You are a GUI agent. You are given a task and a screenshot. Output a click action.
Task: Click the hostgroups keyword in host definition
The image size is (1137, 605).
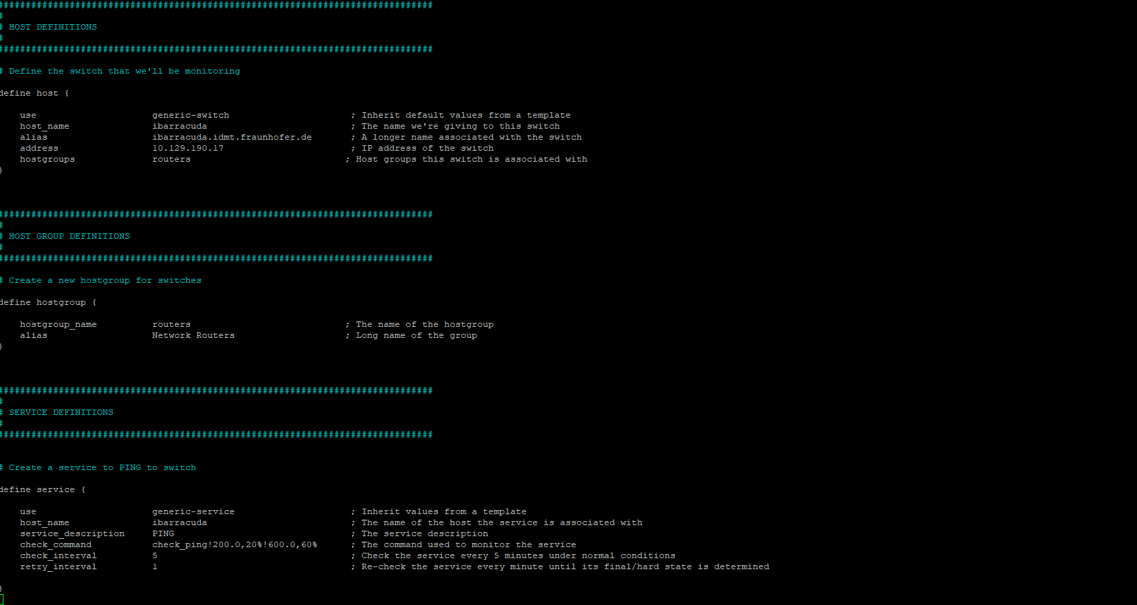(x=48, y=160)
